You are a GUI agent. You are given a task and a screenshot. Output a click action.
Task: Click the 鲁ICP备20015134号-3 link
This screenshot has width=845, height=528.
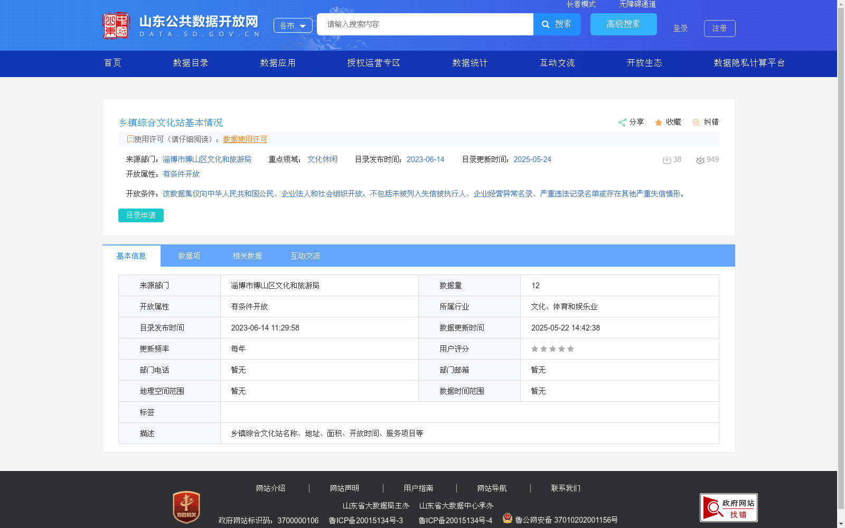pyautogui.click(x=365, y=521)
